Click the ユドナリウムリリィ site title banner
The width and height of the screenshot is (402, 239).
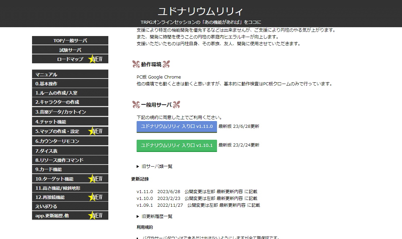pyautogui.click(x=201, y=11)
